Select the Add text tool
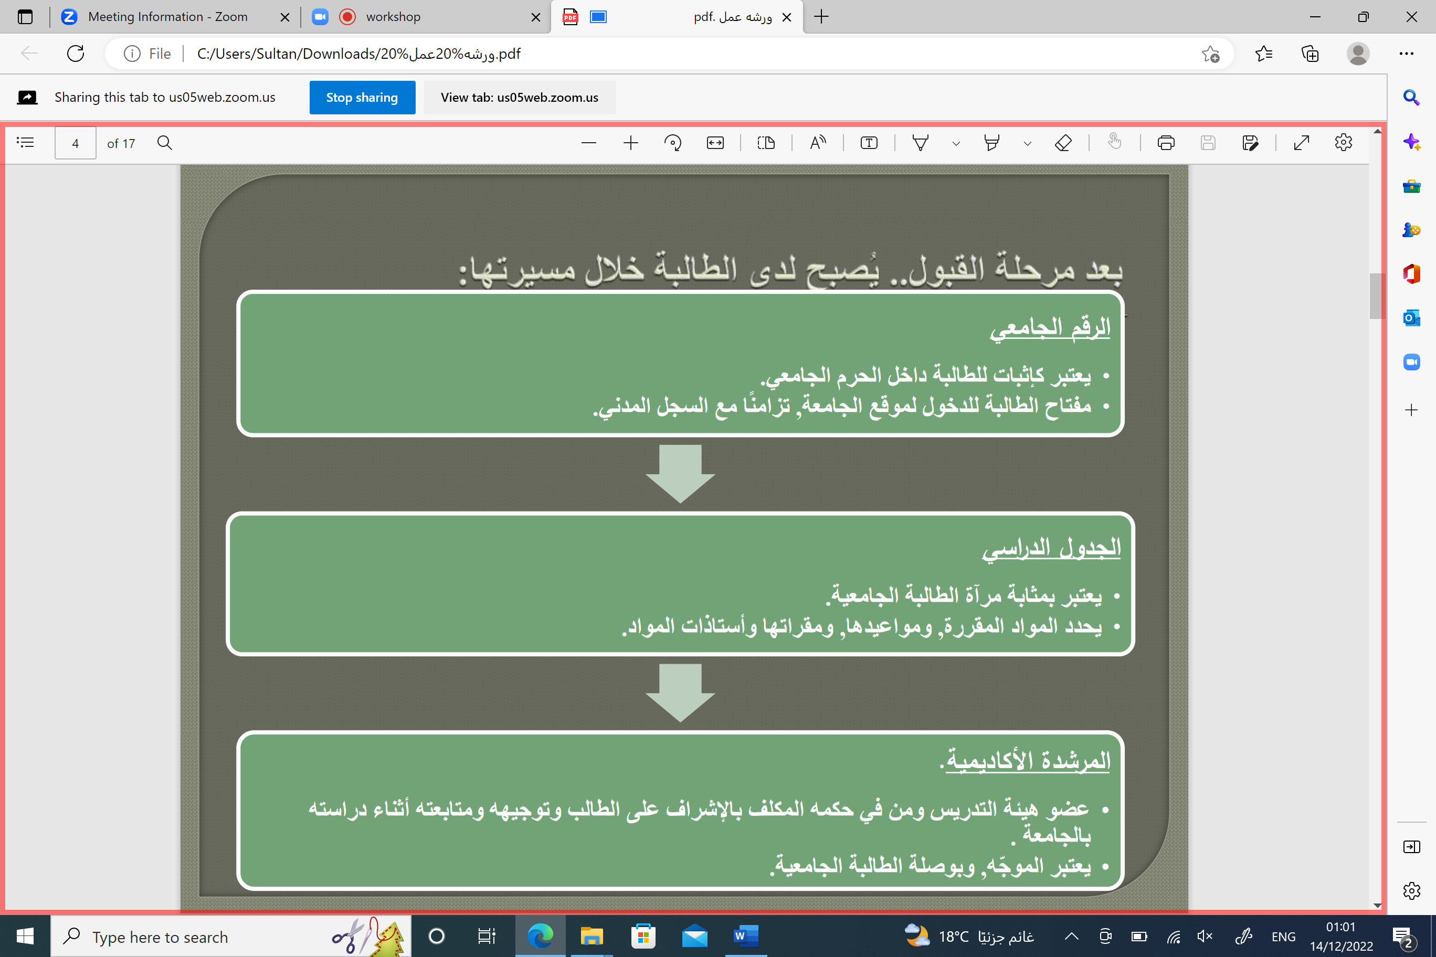 (x=869, y=143)
